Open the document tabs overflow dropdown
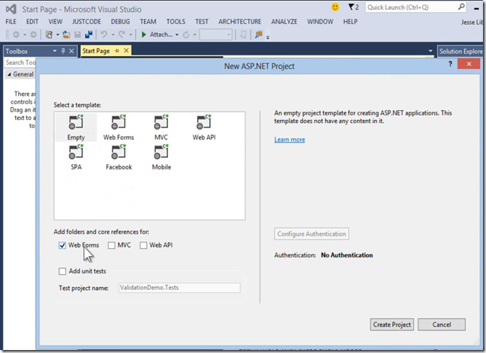The height and width of the screenshot is (353, 486). click(430, 51)
